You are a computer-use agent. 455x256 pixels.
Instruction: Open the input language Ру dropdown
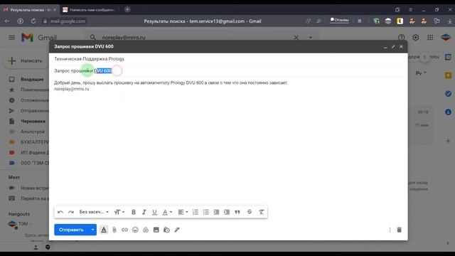tap(421, 73)
